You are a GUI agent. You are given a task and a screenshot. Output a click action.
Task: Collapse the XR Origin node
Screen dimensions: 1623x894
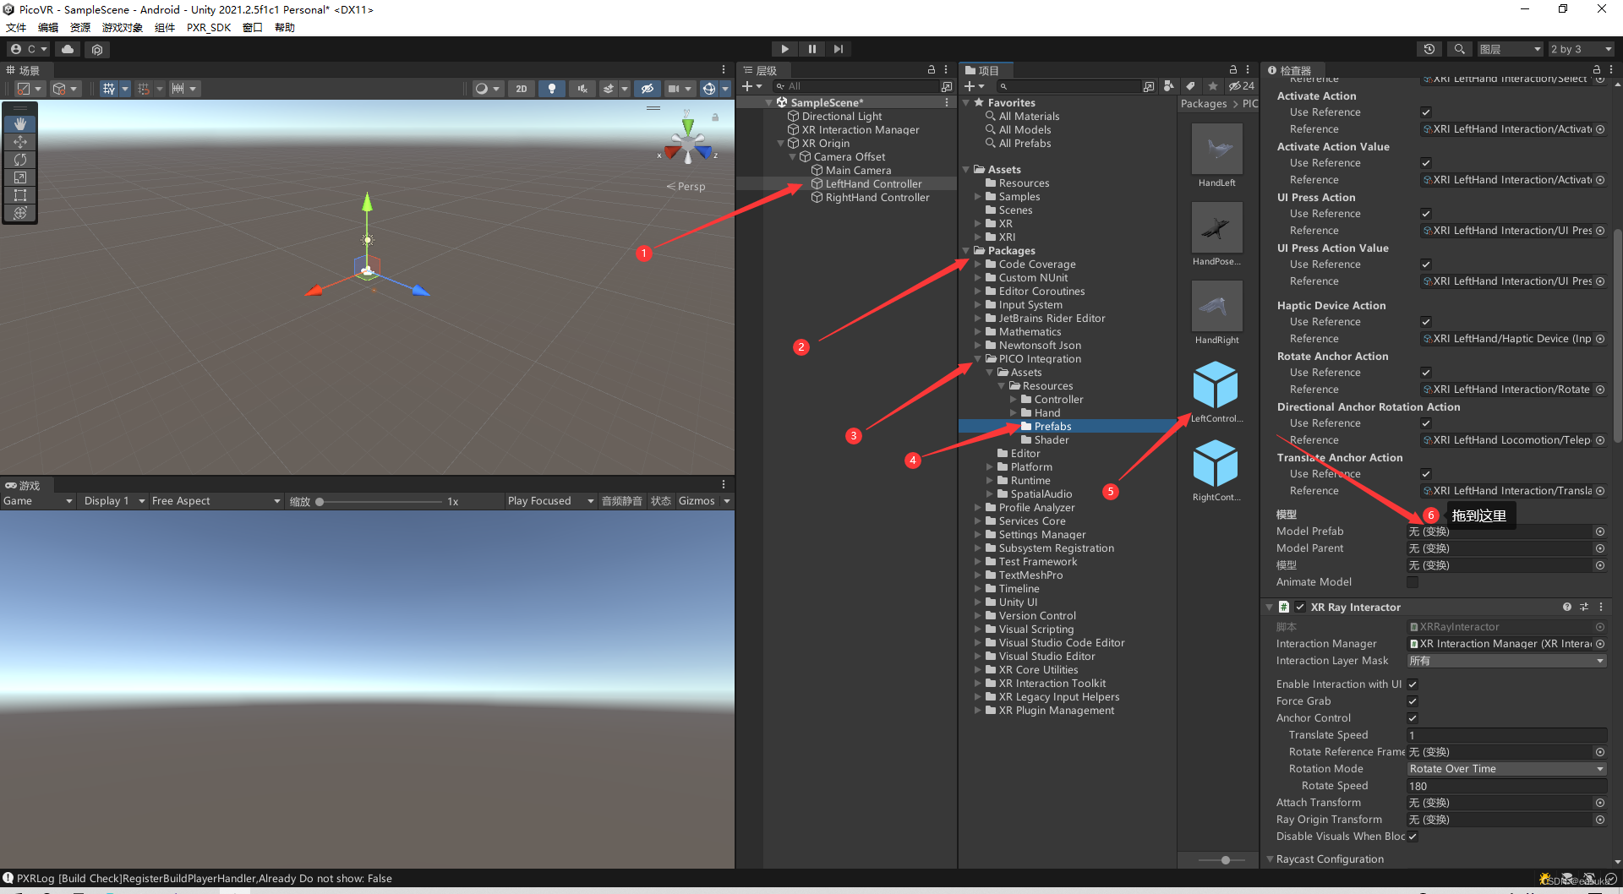coord(781,144)
